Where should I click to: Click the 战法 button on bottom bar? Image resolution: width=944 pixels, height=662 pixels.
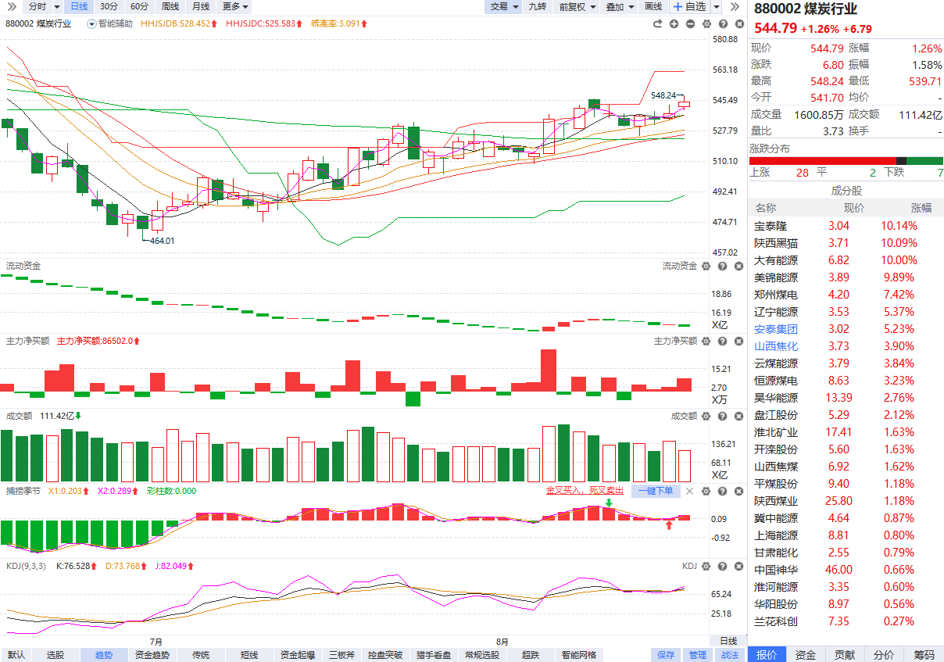click(x=728, y=655)
